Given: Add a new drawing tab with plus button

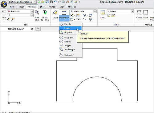Looking at the screenshot, I should [x=38, y=29].
